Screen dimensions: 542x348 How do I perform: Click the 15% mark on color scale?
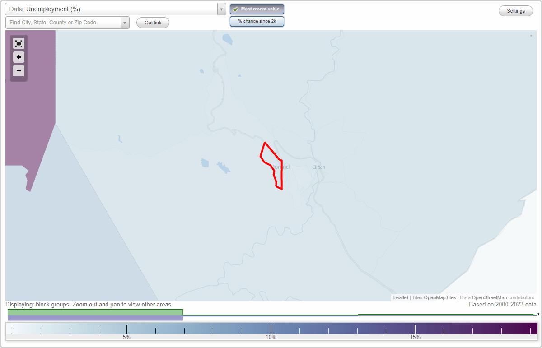click(x=415, y=337)
